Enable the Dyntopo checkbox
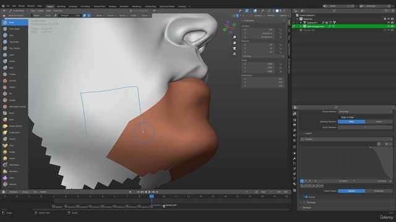The height and width of the screenshot is (222, 396). [304, 202]
